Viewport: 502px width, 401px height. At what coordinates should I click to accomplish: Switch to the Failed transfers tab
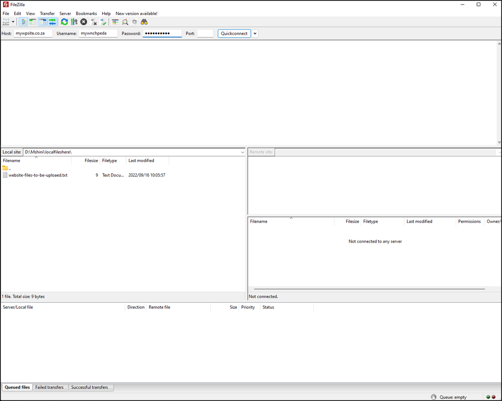click(50, 387)
